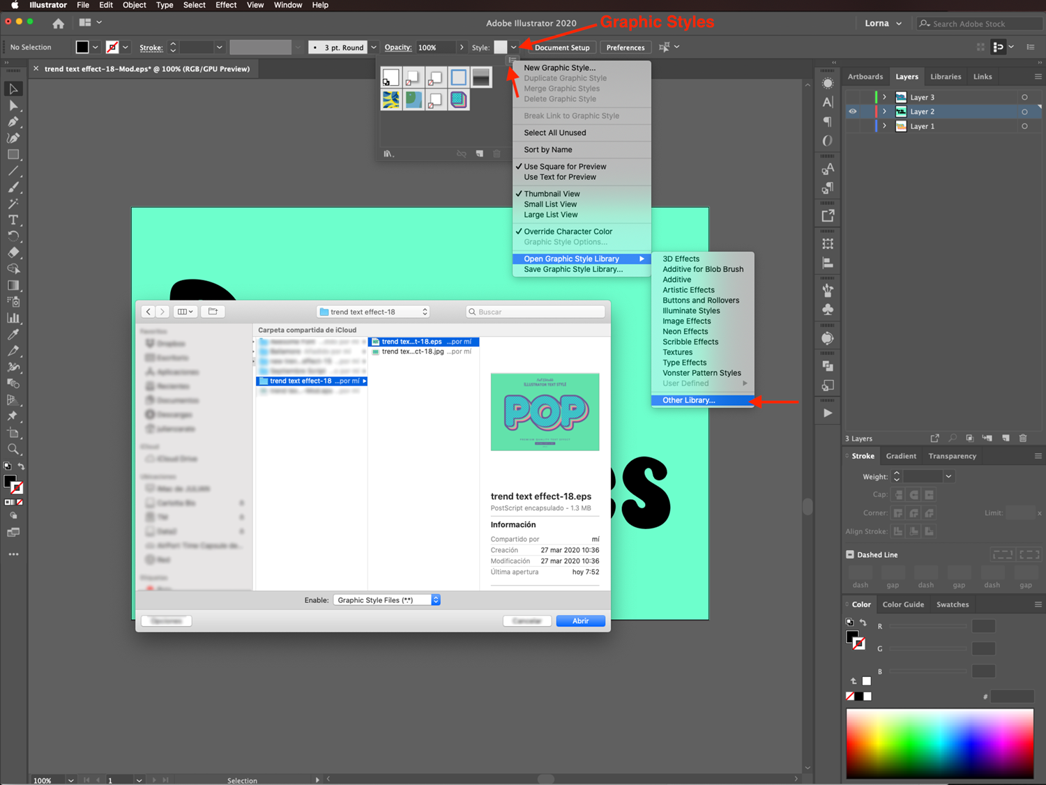Click the Abrir button in file dialog

point(580,620)
